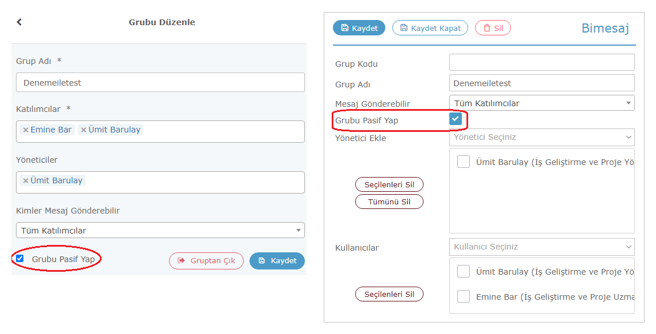Delete the group with Sil button
The height and width of the screenshot is (334, 656).
(x=493, y=28)
